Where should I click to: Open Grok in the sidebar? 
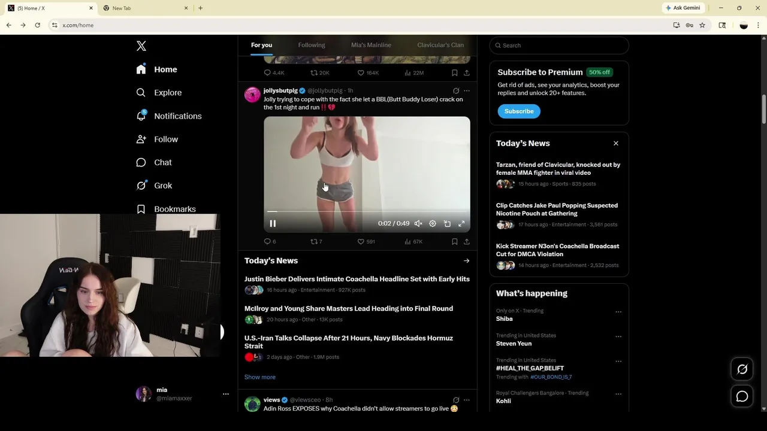[x=154, y=186]
